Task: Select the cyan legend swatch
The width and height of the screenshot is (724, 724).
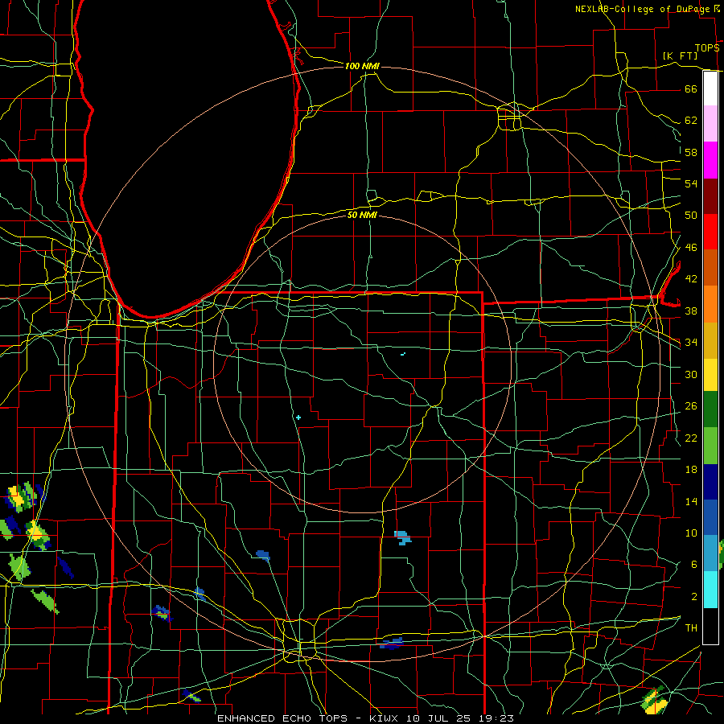Action: click(710, 590)
